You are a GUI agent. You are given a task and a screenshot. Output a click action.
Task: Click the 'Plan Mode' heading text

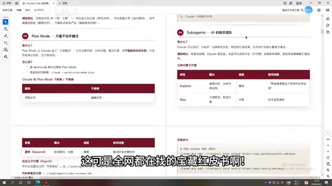40,36
